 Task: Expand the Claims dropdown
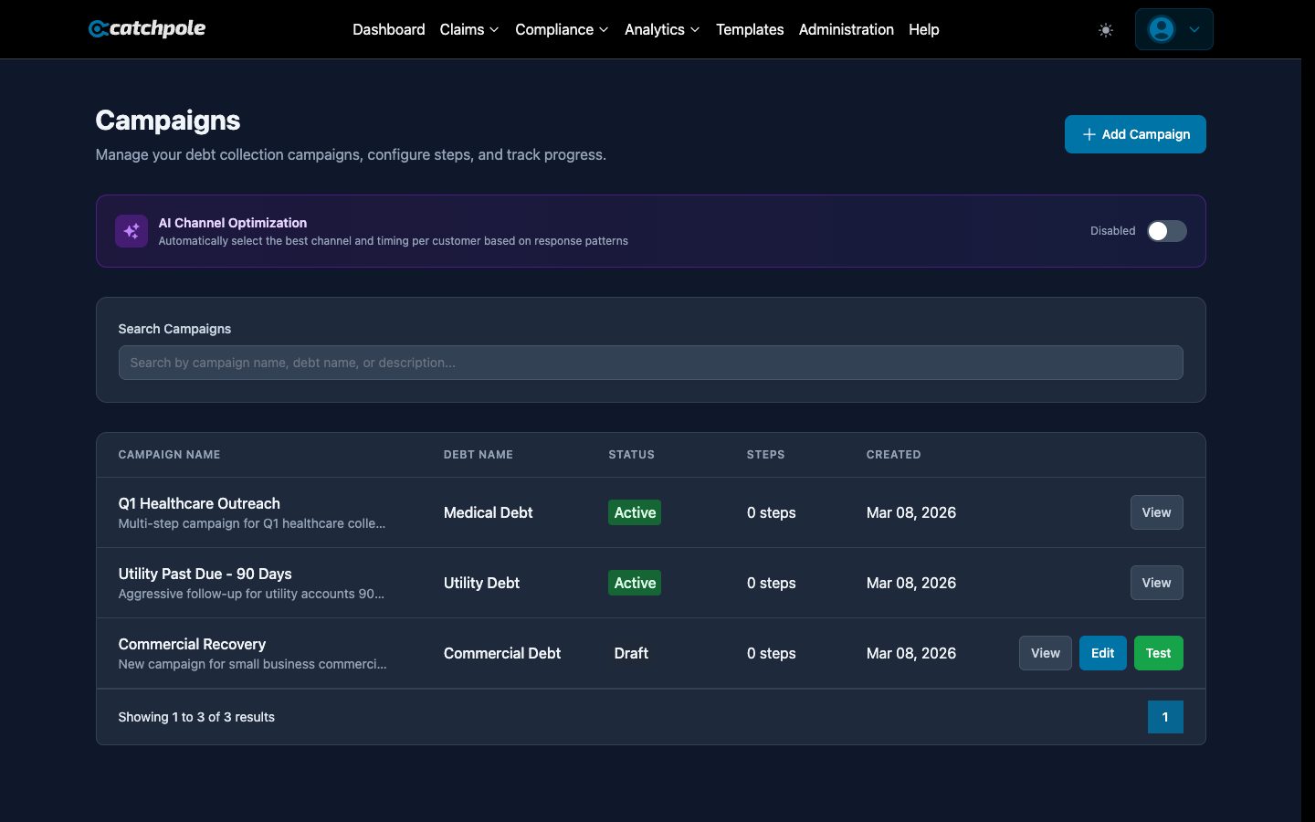[x=468, y=29]
